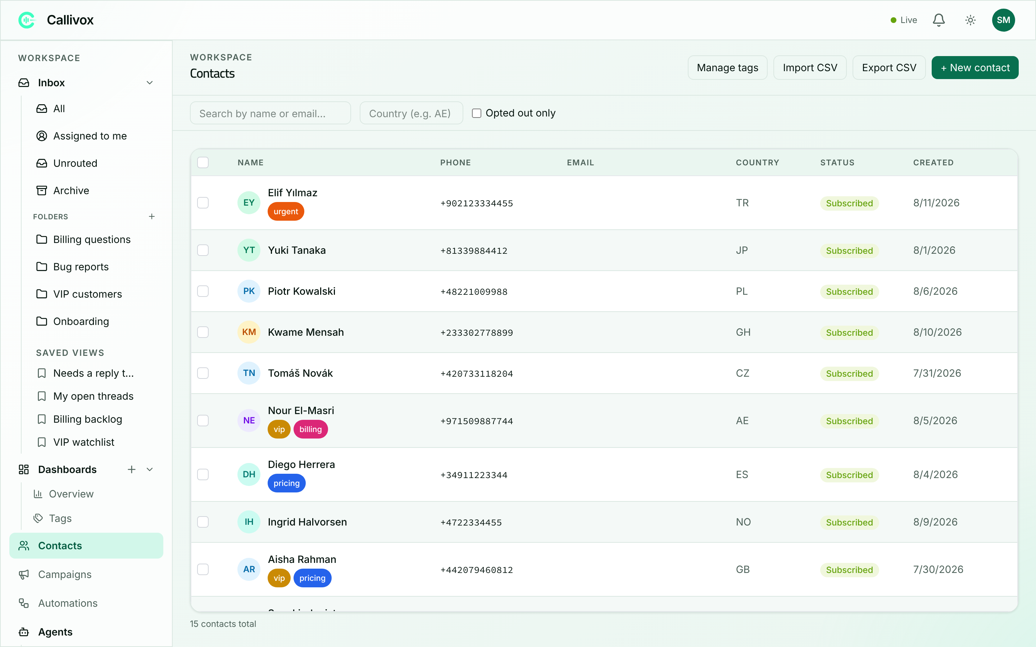Select the Elif Yılmaz row checkbox

pyautogui.click(x=203, y=202)
